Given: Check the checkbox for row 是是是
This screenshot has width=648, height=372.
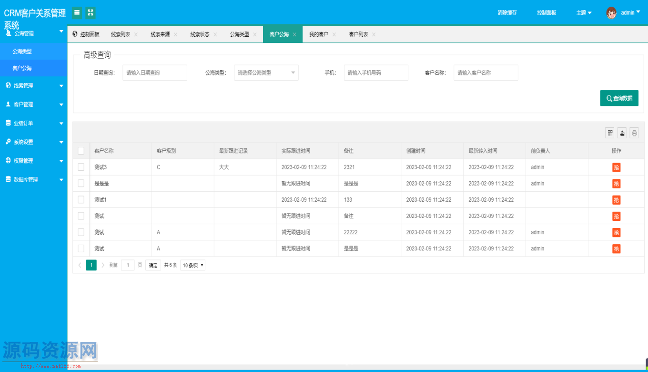Looking at the screenshot, I should [81, 183].
